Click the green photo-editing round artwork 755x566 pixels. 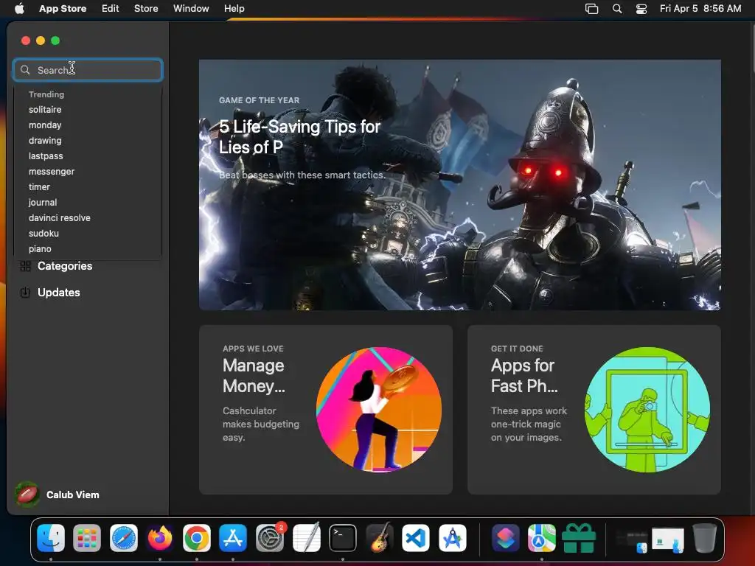647,410
